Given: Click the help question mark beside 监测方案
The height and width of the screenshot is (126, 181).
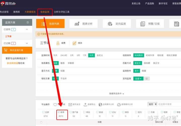Looking at the screenshot, I should [28, 22].
